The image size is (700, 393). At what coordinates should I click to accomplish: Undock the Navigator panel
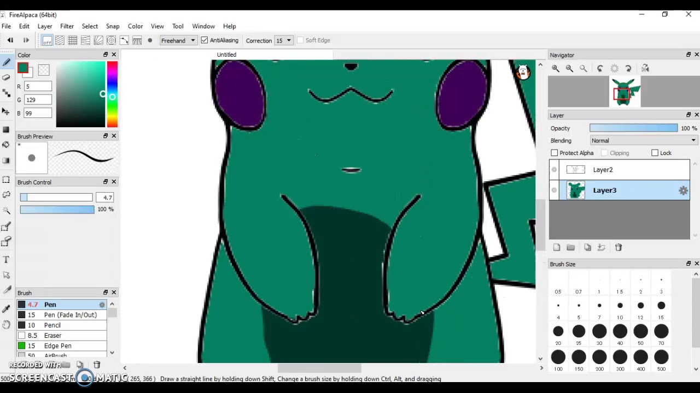pos(689,55)
